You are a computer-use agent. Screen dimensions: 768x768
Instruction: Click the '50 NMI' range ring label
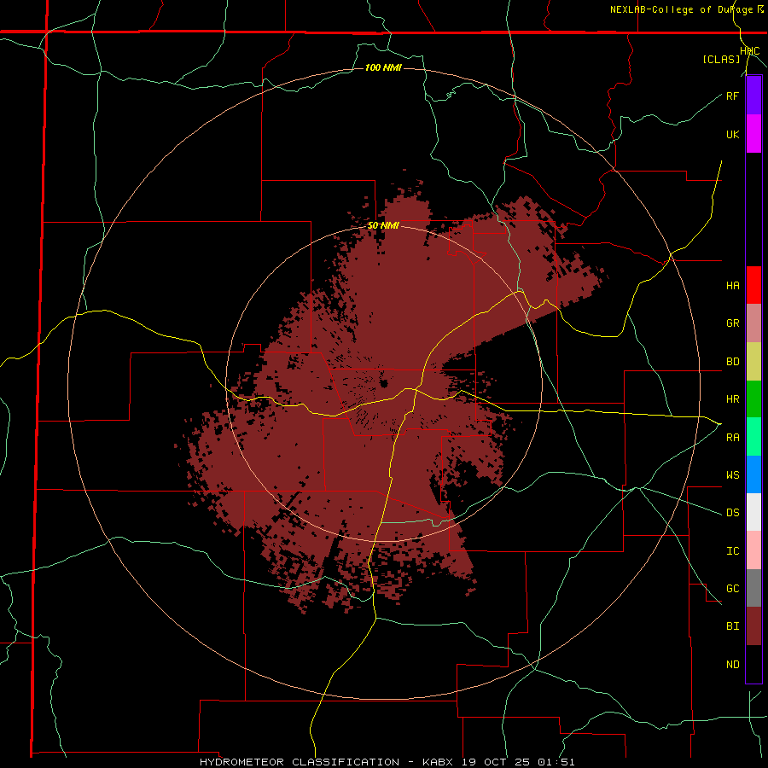383,226
